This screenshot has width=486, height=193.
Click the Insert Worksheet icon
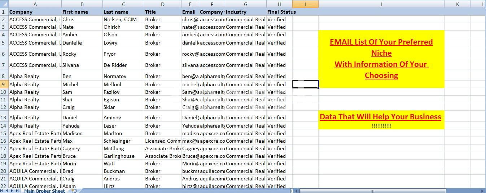[74, 191]
